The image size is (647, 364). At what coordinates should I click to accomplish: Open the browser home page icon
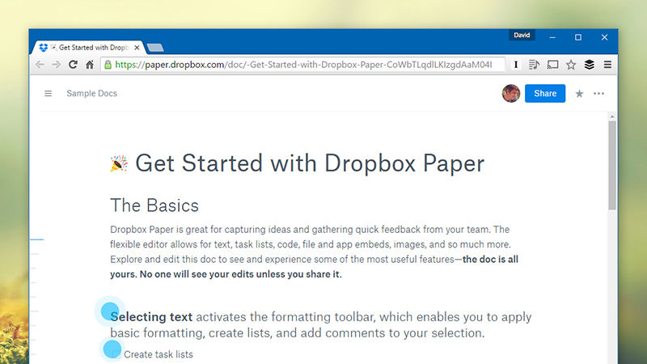90,65
